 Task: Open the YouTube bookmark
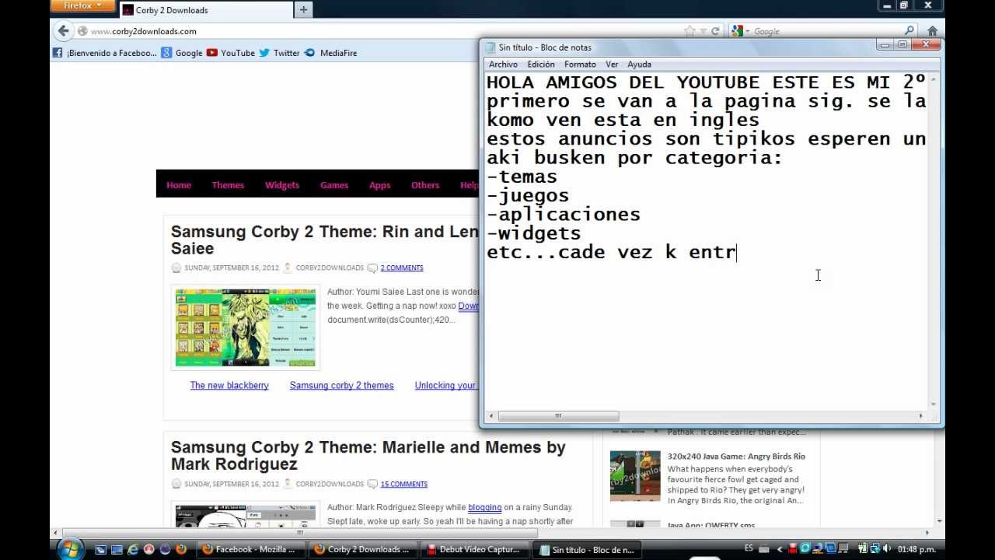click(x=231, y=53)
